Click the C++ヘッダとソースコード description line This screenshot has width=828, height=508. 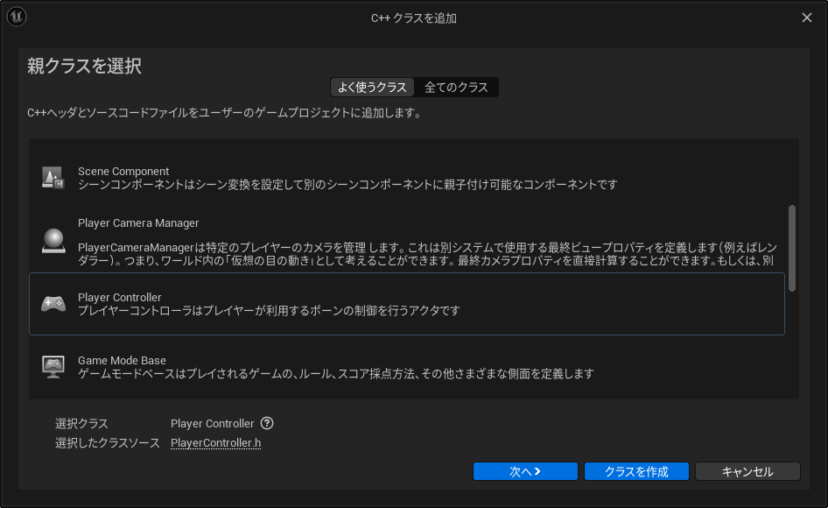(x=226, y=113)
